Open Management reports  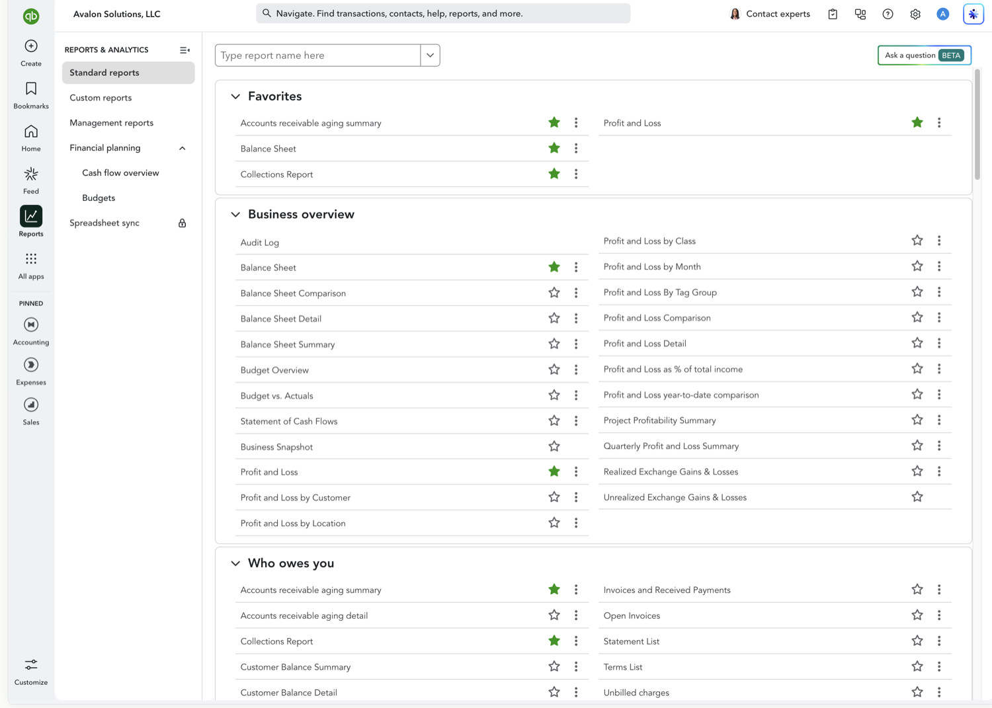click(x=111, y=123)
